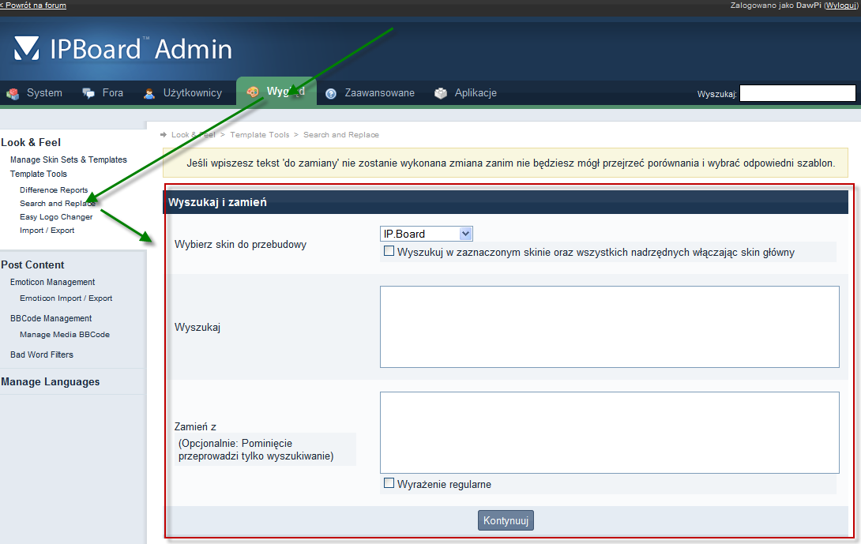Click into the Wyszukaj text area
The height and width of the screenshot is (544, 861).
pos(609,327)
